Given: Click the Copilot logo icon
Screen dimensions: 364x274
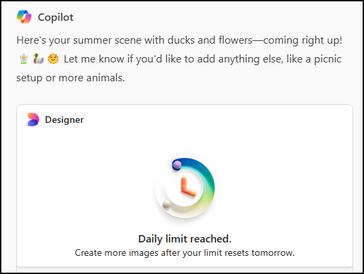Looking at the screenshot, I should (24, 17).
